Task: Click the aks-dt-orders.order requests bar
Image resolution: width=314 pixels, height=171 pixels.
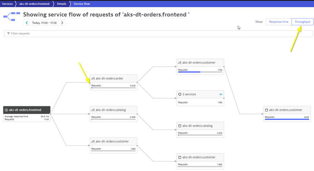Action: point(113,88)
